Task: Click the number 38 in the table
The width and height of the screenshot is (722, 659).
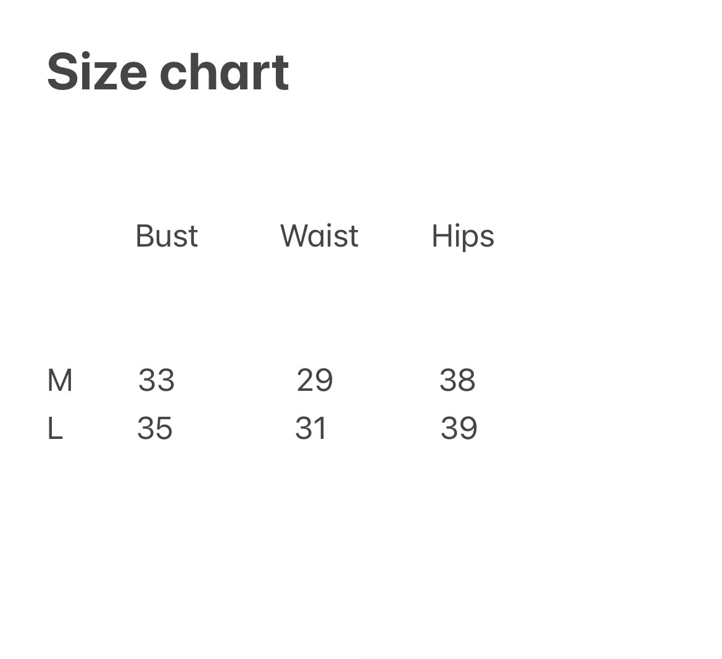Action: 457,380
